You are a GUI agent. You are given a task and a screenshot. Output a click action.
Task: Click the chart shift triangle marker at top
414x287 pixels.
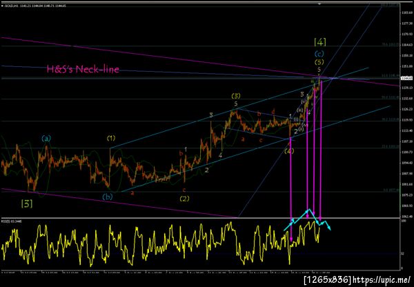coord(319,4)
